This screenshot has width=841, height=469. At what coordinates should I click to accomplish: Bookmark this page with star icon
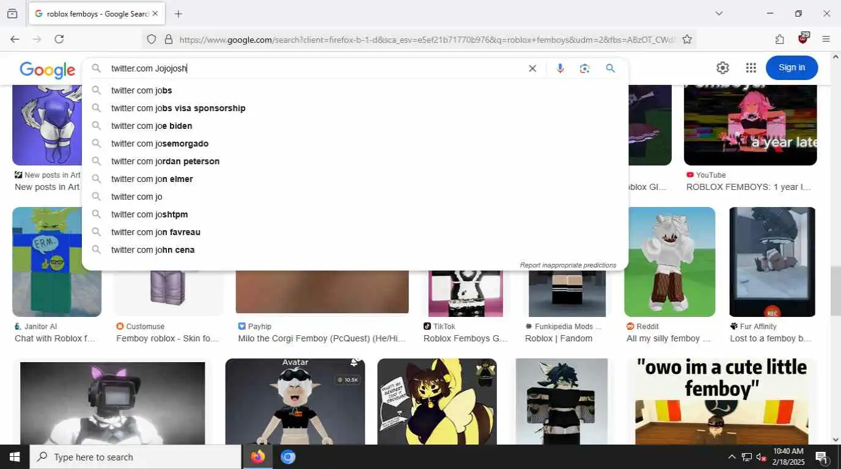point(687,40)
